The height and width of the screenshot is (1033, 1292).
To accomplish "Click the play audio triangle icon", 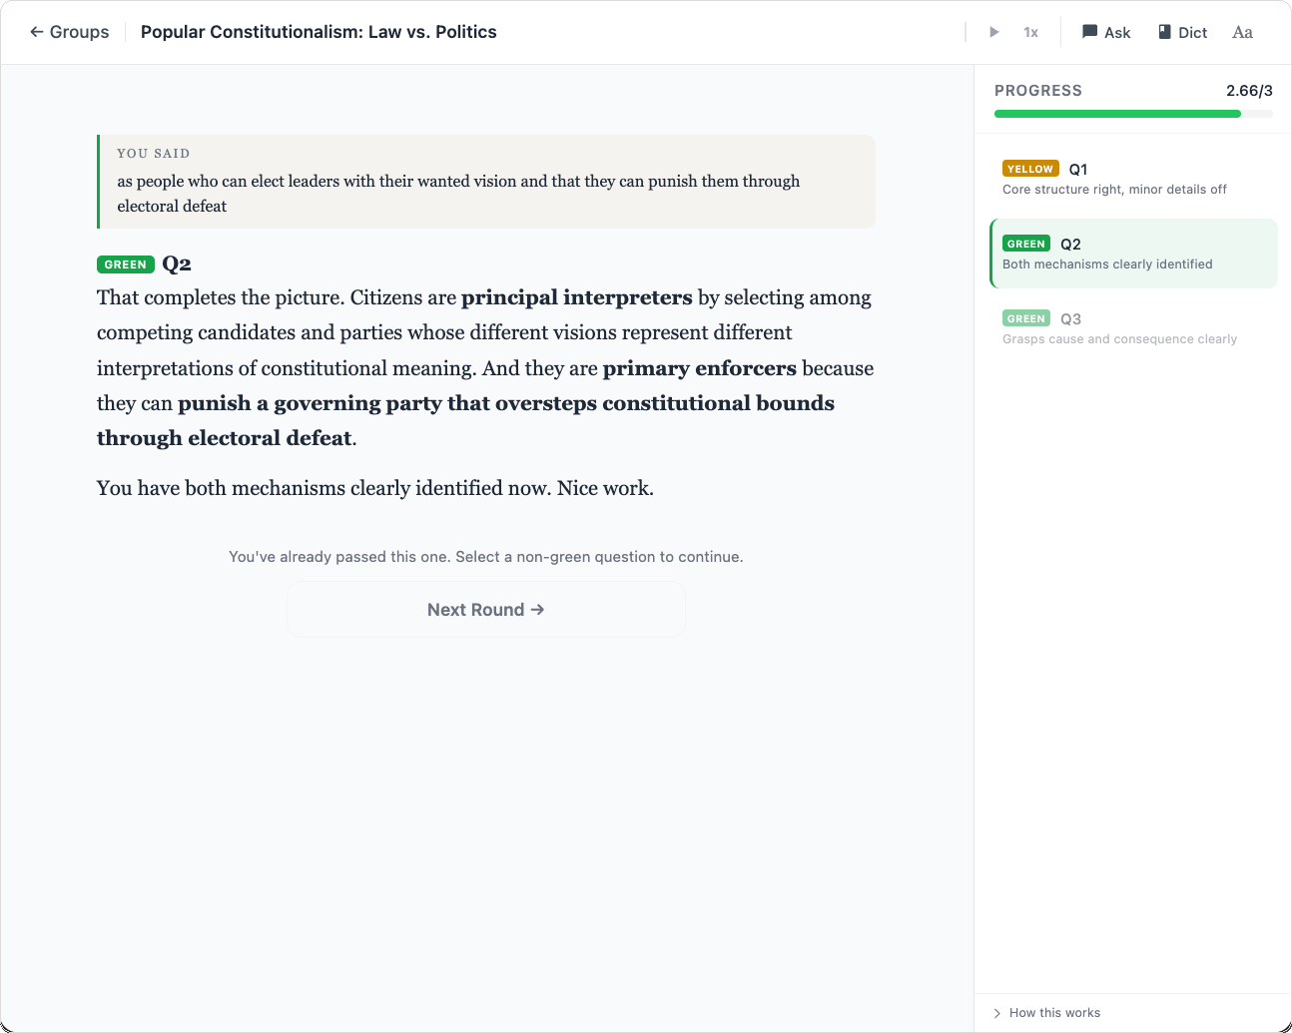I will point(993,32).
